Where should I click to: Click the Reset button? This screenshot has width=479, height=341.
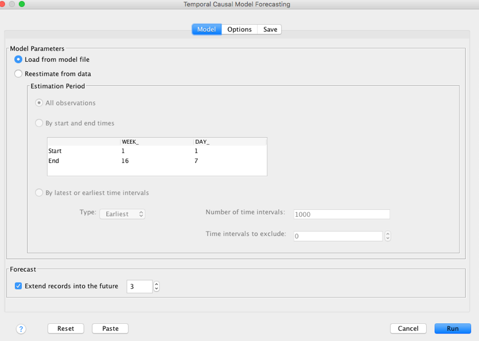click(x=65, y=328)
